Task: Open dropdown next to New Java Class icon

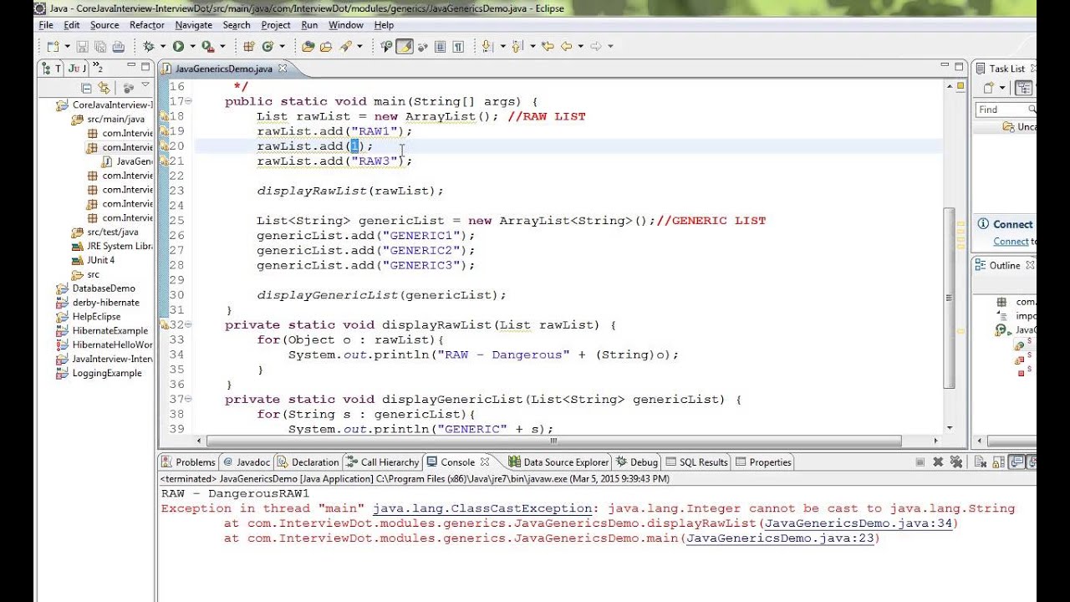Action: [282, 47]
